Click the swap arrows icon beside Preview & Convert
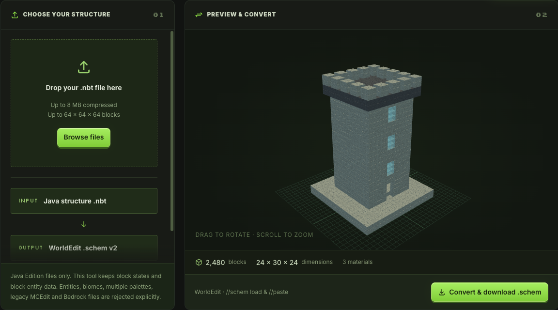This screenshot has width=558, height=310. [199, 15]
